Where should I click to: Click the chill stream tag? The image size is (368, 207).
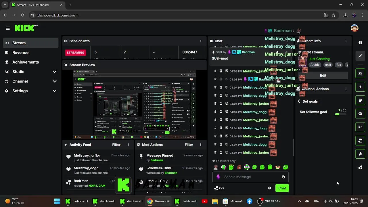click(328, 65)
